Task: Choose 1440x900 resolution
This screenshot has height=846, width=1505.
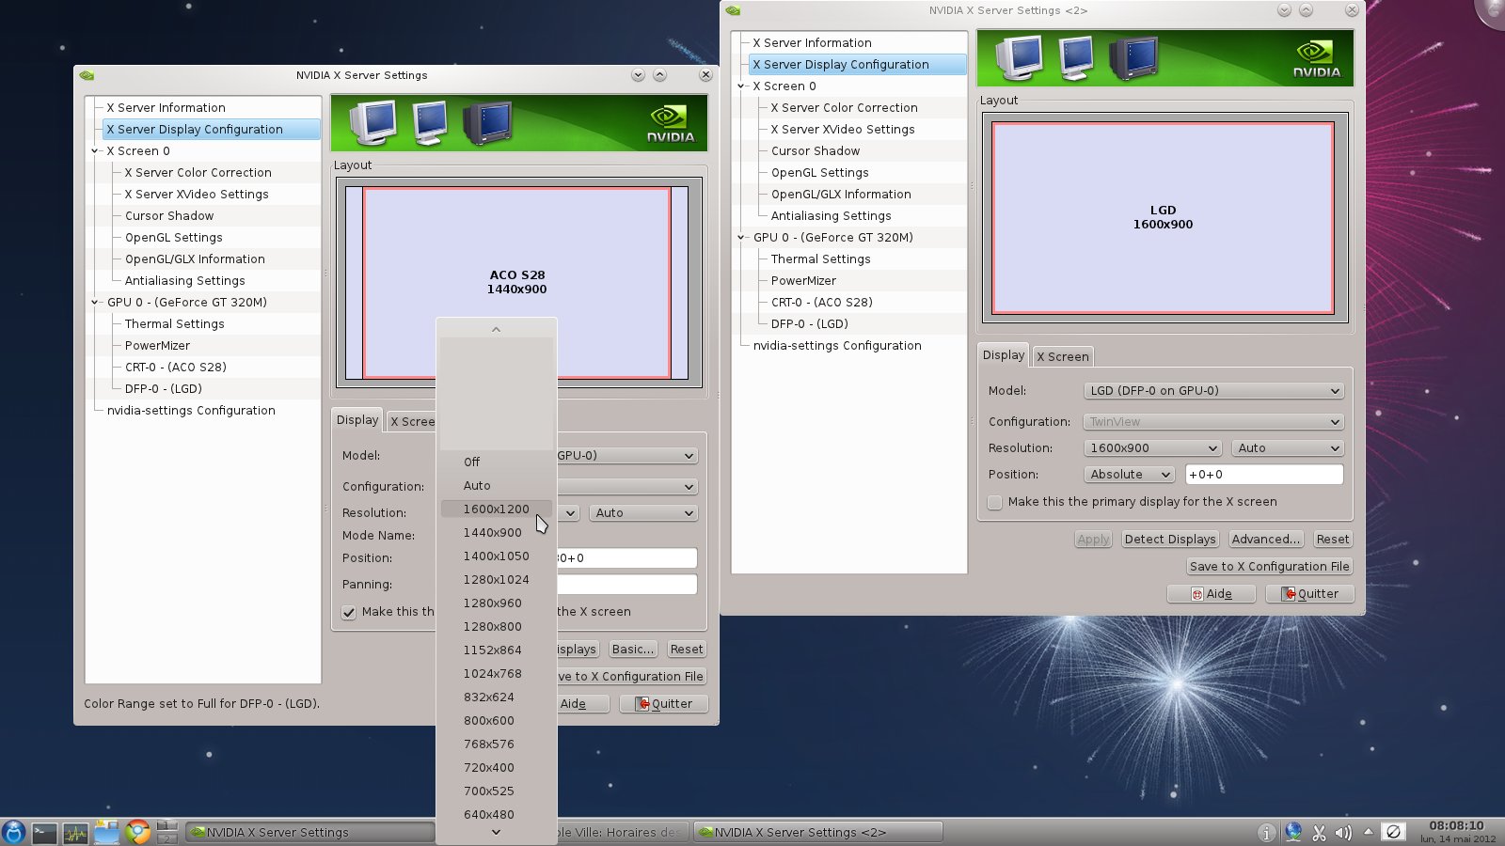Action: pos(497,533)
